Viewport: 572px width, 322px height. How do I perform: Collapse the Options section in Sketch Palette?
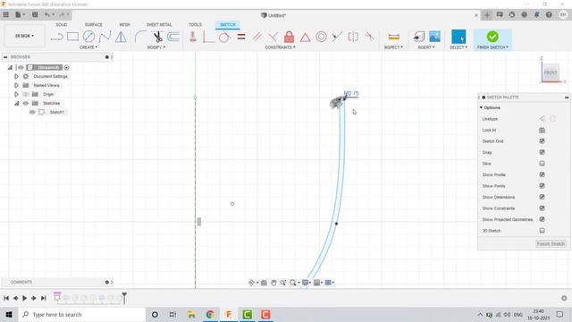coord(481,107)
